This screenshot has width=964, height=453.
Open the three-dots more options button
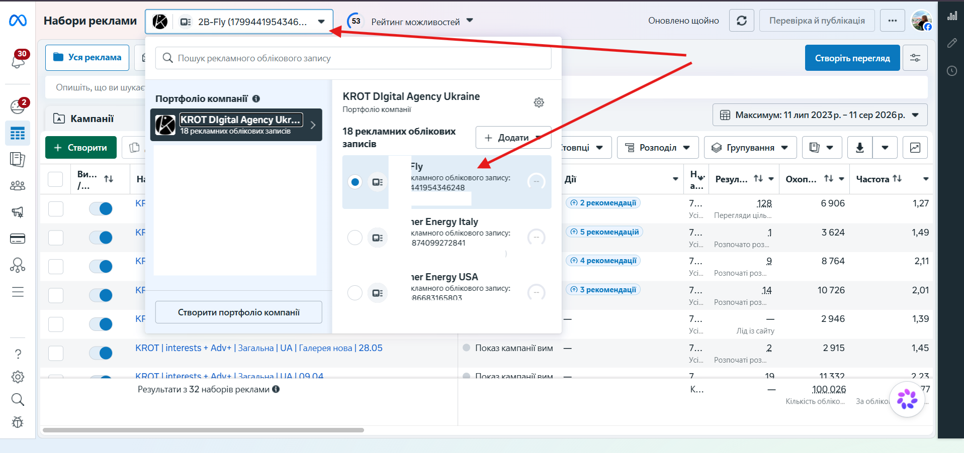tap(893, 21)
